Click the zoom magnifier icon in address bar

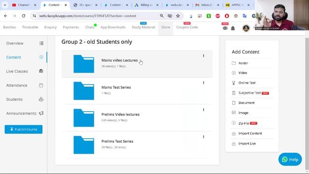(x=162, y=16)
